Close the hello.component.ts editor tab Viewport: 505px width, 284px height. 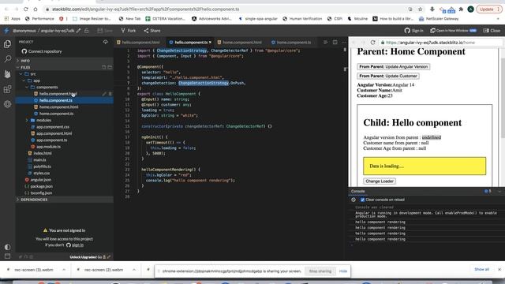point(211,42)
